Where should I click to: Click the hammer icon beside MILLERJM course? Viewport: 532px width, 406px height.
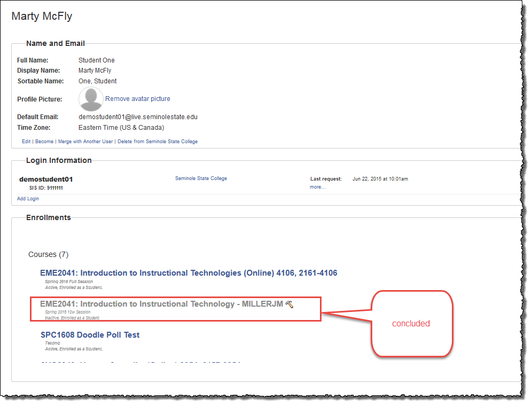[x=290, y=304]
